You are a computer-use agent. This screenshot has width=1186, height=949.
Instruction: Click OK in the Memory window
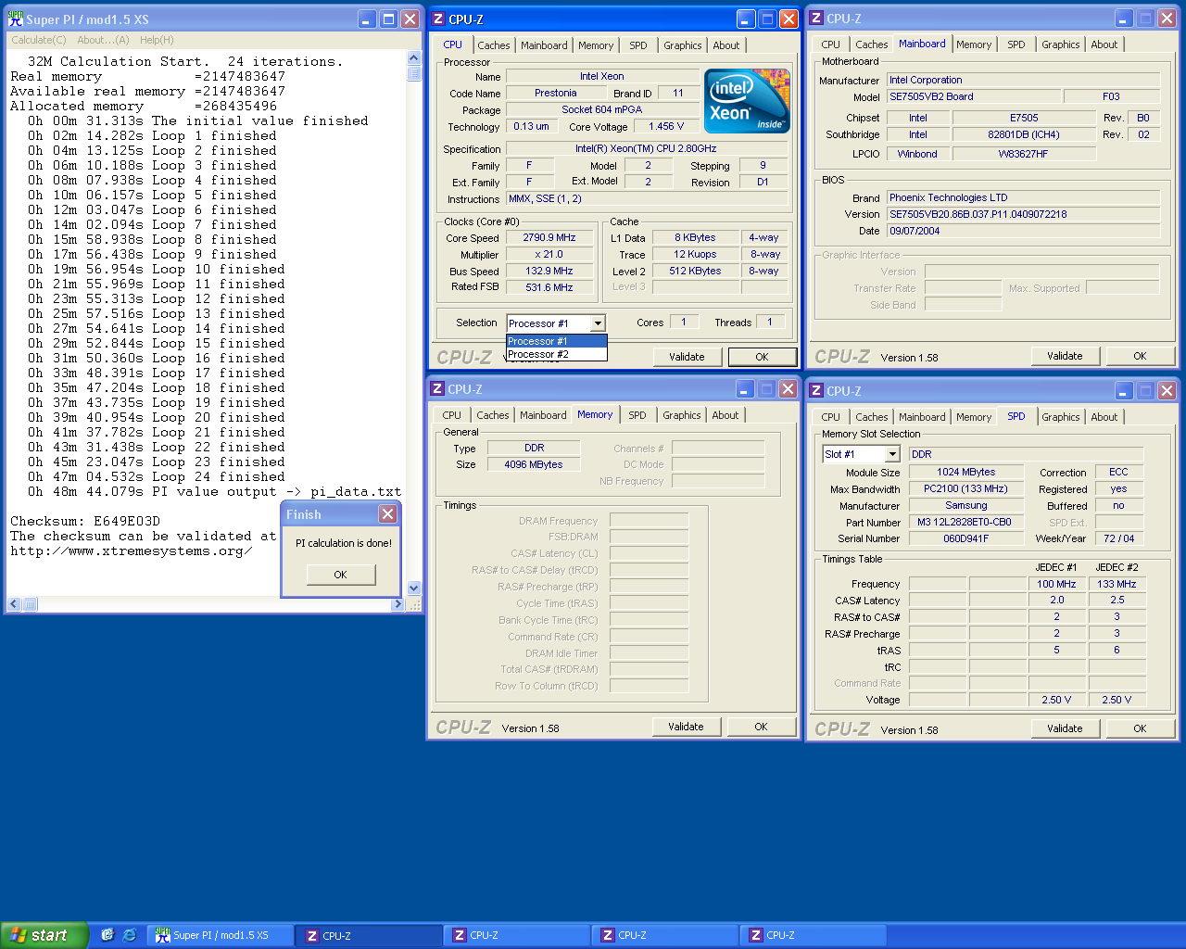pos(761,727)
